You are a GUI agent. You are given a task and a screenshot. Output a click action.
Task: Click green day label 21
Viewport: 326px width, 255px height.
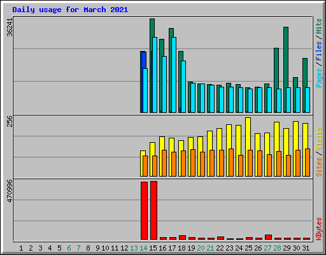210,248
